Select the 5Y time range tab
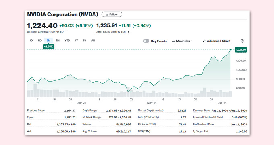Viewport: 274px width, 145px height. tap(85, 41)
